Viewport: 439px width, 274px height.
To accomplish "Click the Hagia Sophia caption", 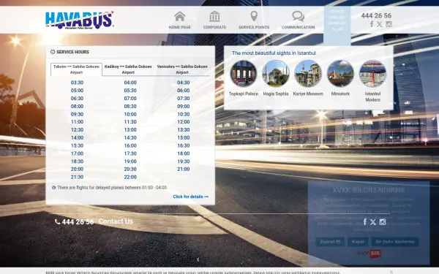I will coord(276,94).
